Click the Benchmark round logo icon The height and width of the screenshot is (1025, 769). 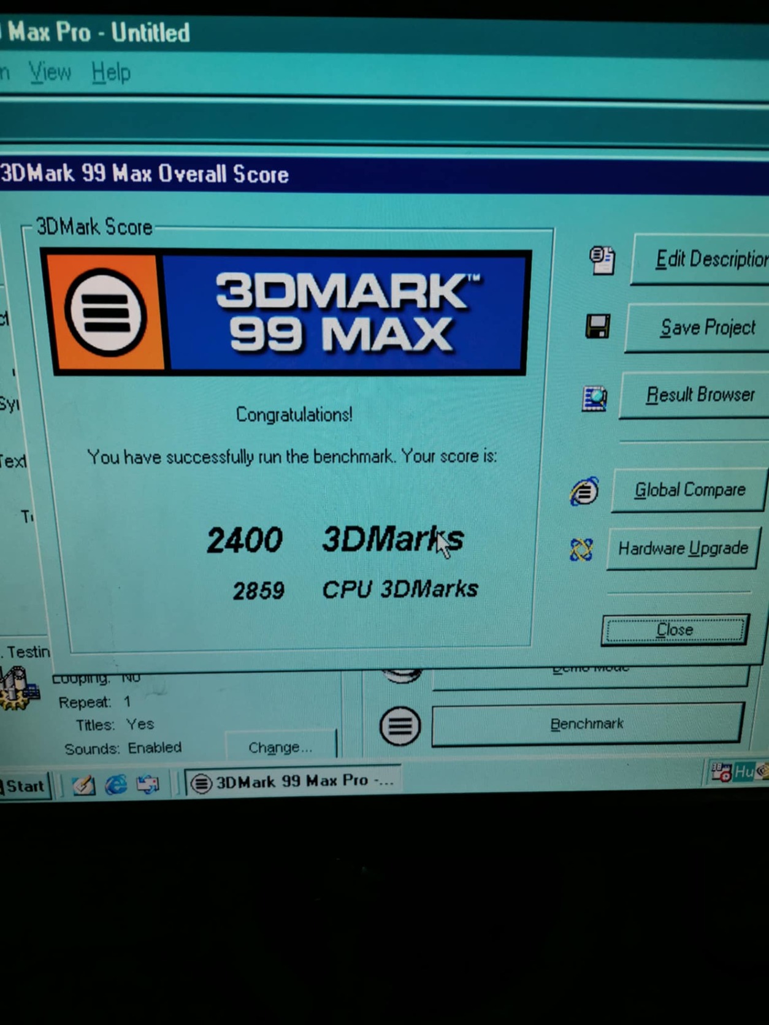pyautogui.click(x=400, y=726)
